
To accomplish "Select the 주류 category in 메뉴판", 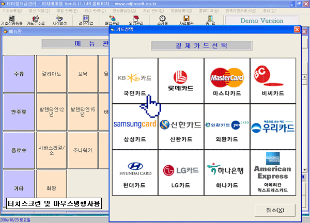I will [x=19, y=74].
